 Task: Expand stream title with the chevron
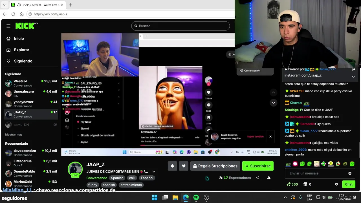[154, 171]
